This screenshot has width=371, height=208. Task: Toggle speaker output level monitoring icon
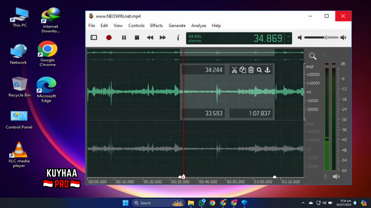tap(336, 177)
